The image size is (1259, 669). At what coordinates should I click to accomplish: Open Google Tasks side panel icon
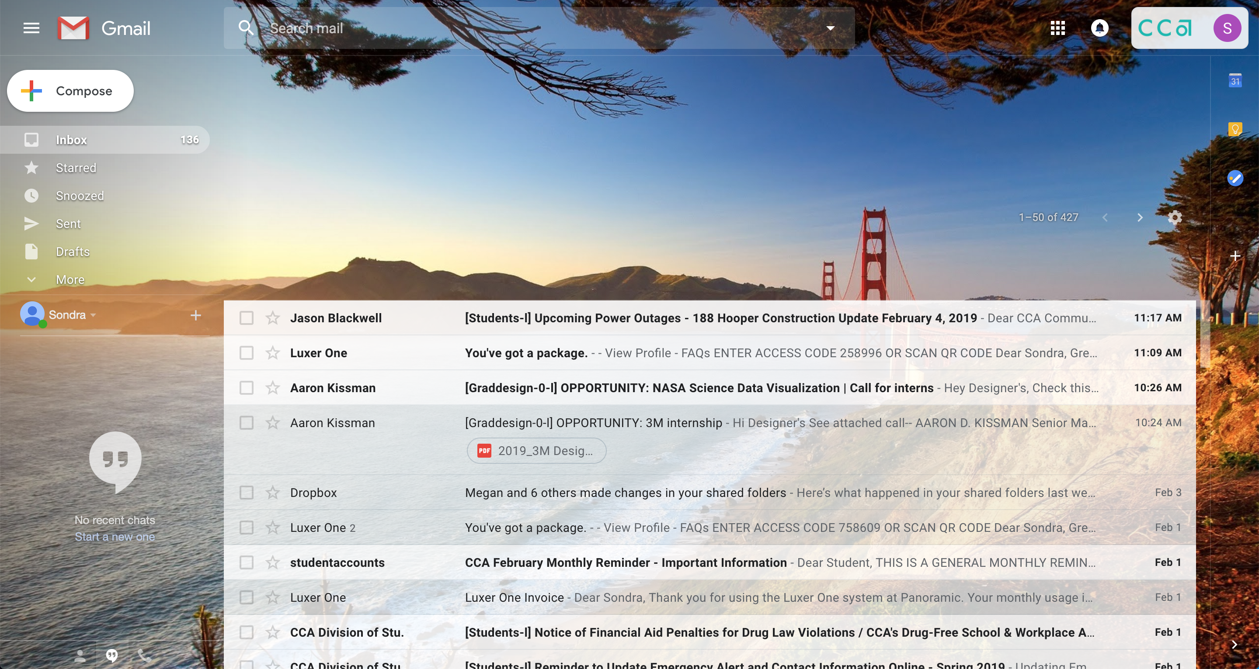[1235, 178]
